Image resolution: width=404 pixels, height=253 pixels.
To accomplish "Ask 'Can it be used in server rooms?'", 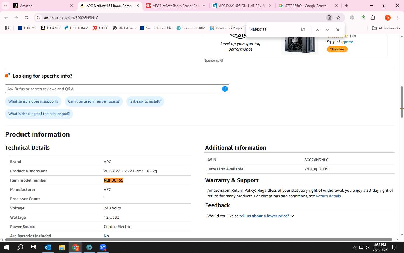I will (x=94, y=101).
